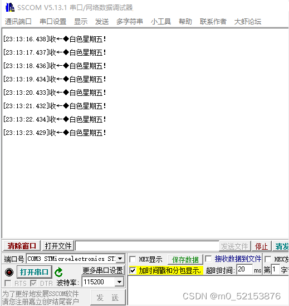Toggle the RTS checkbox
This screenshot has height=306, width=289.
(x=8, y=283)
